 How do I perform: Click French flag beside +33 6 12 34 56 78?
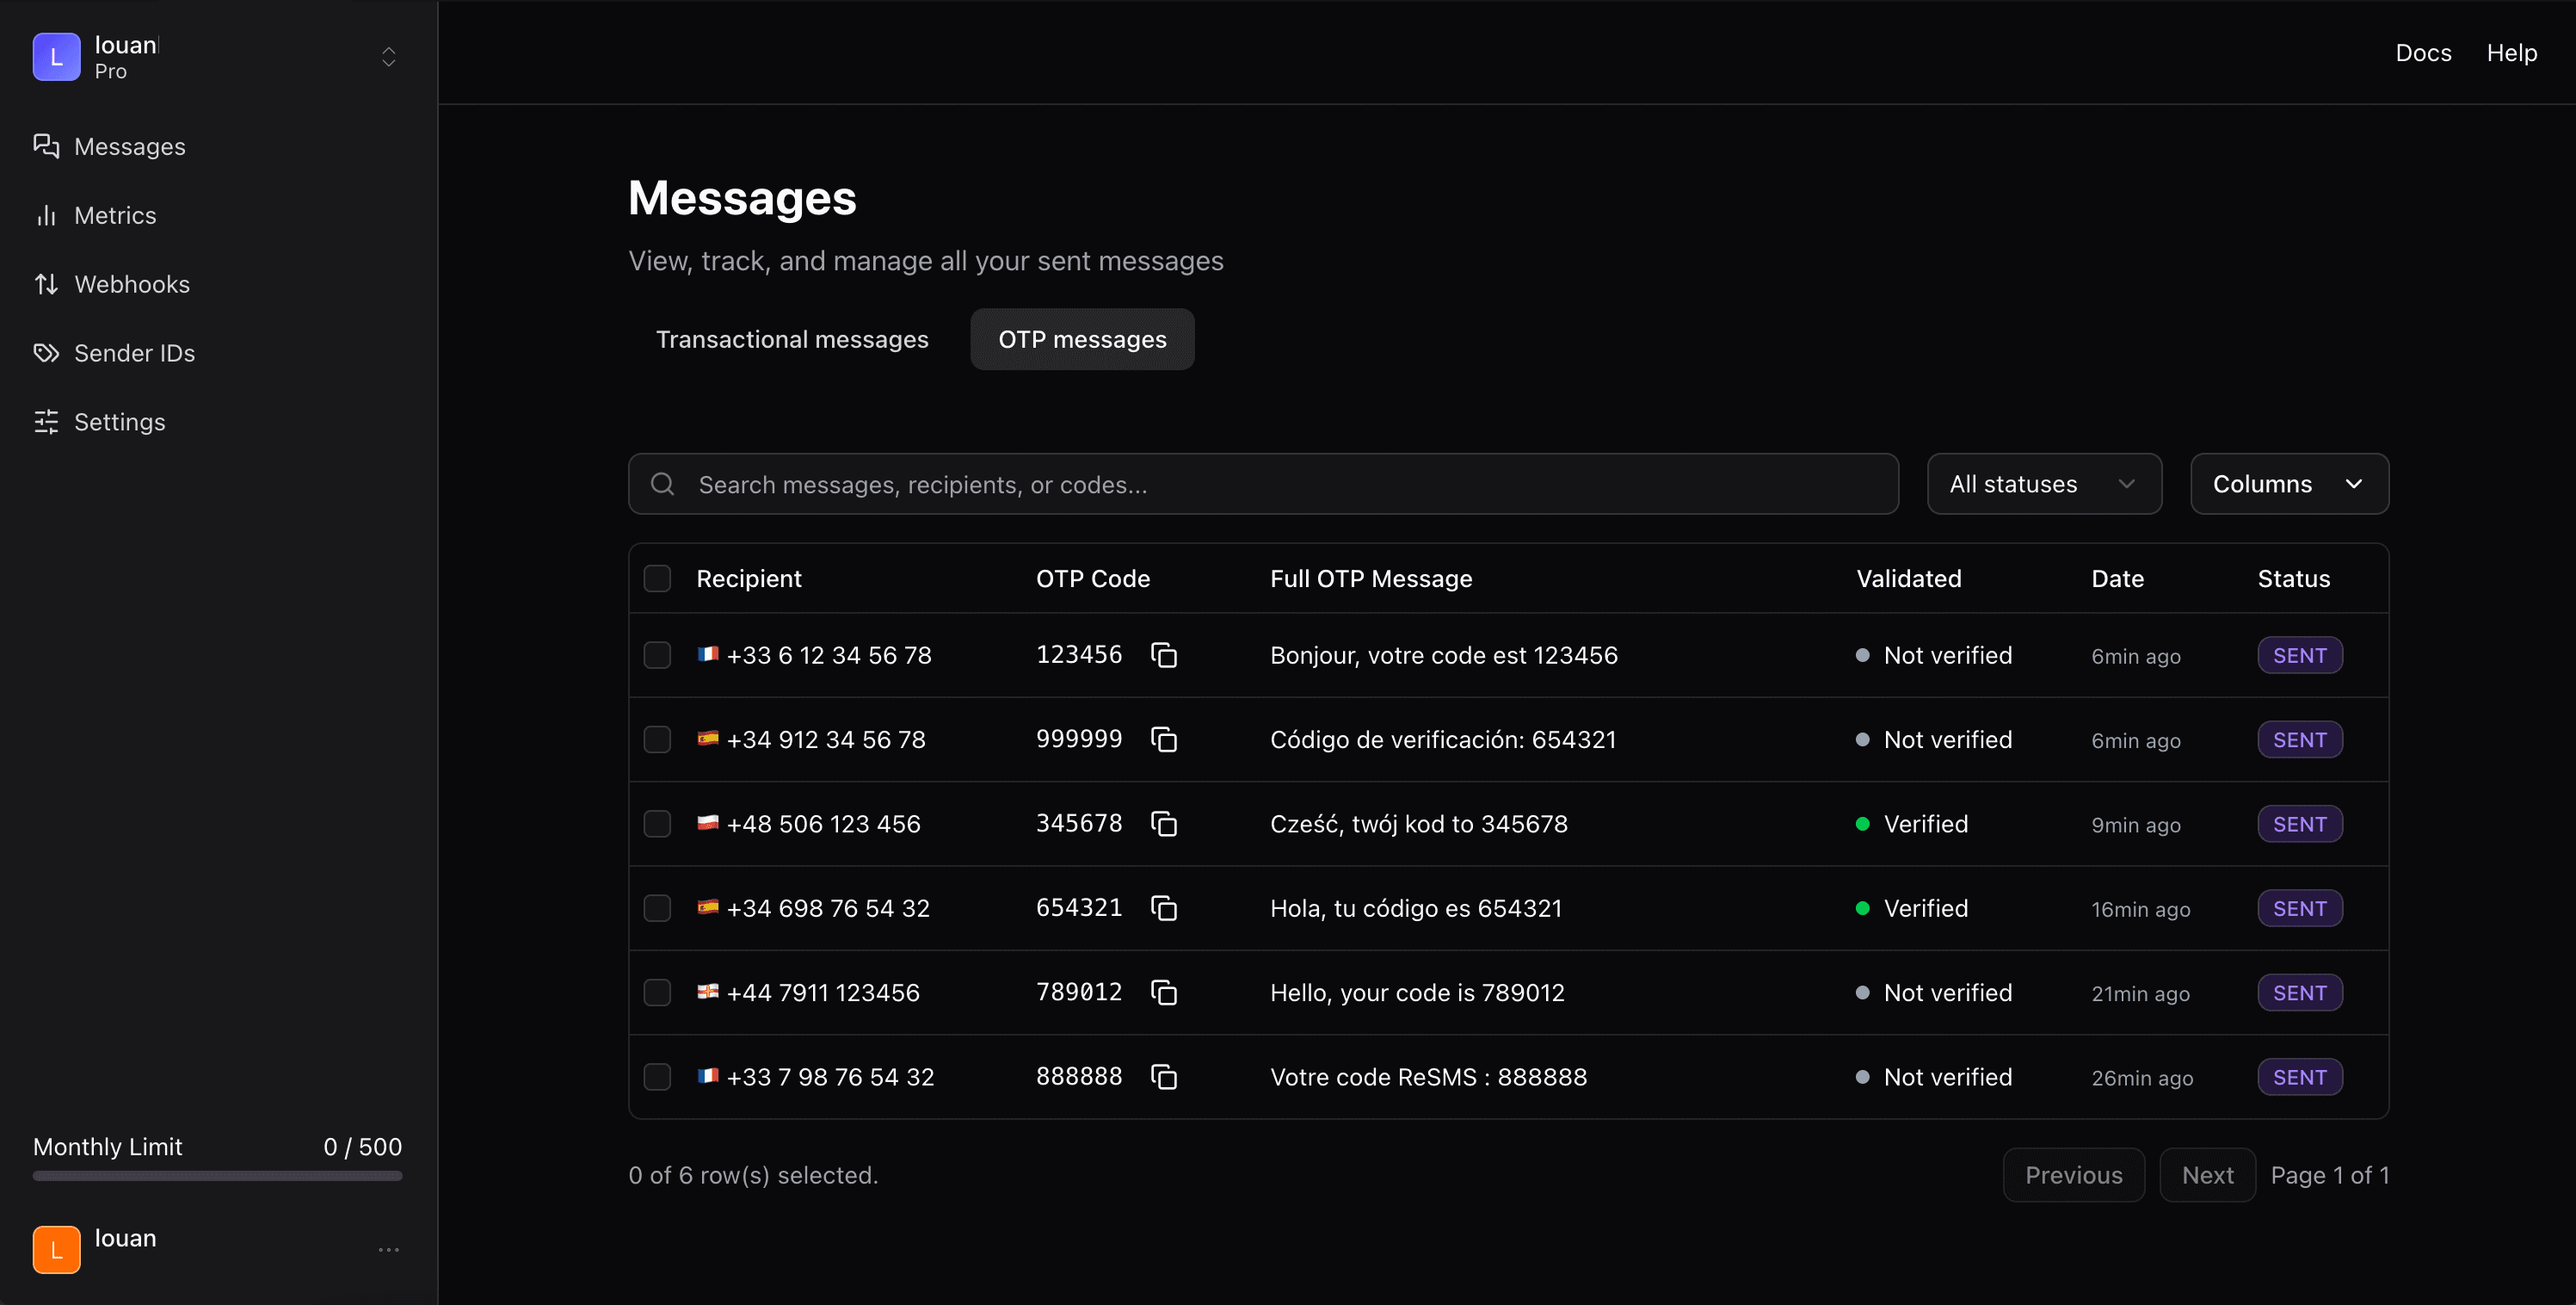[708, 654]
